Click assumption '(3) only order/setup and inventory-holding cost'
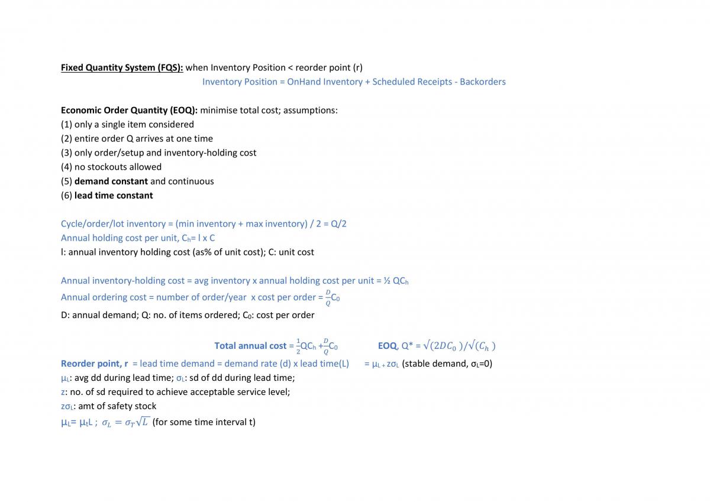The image size is (710, 502). [159, 153]
